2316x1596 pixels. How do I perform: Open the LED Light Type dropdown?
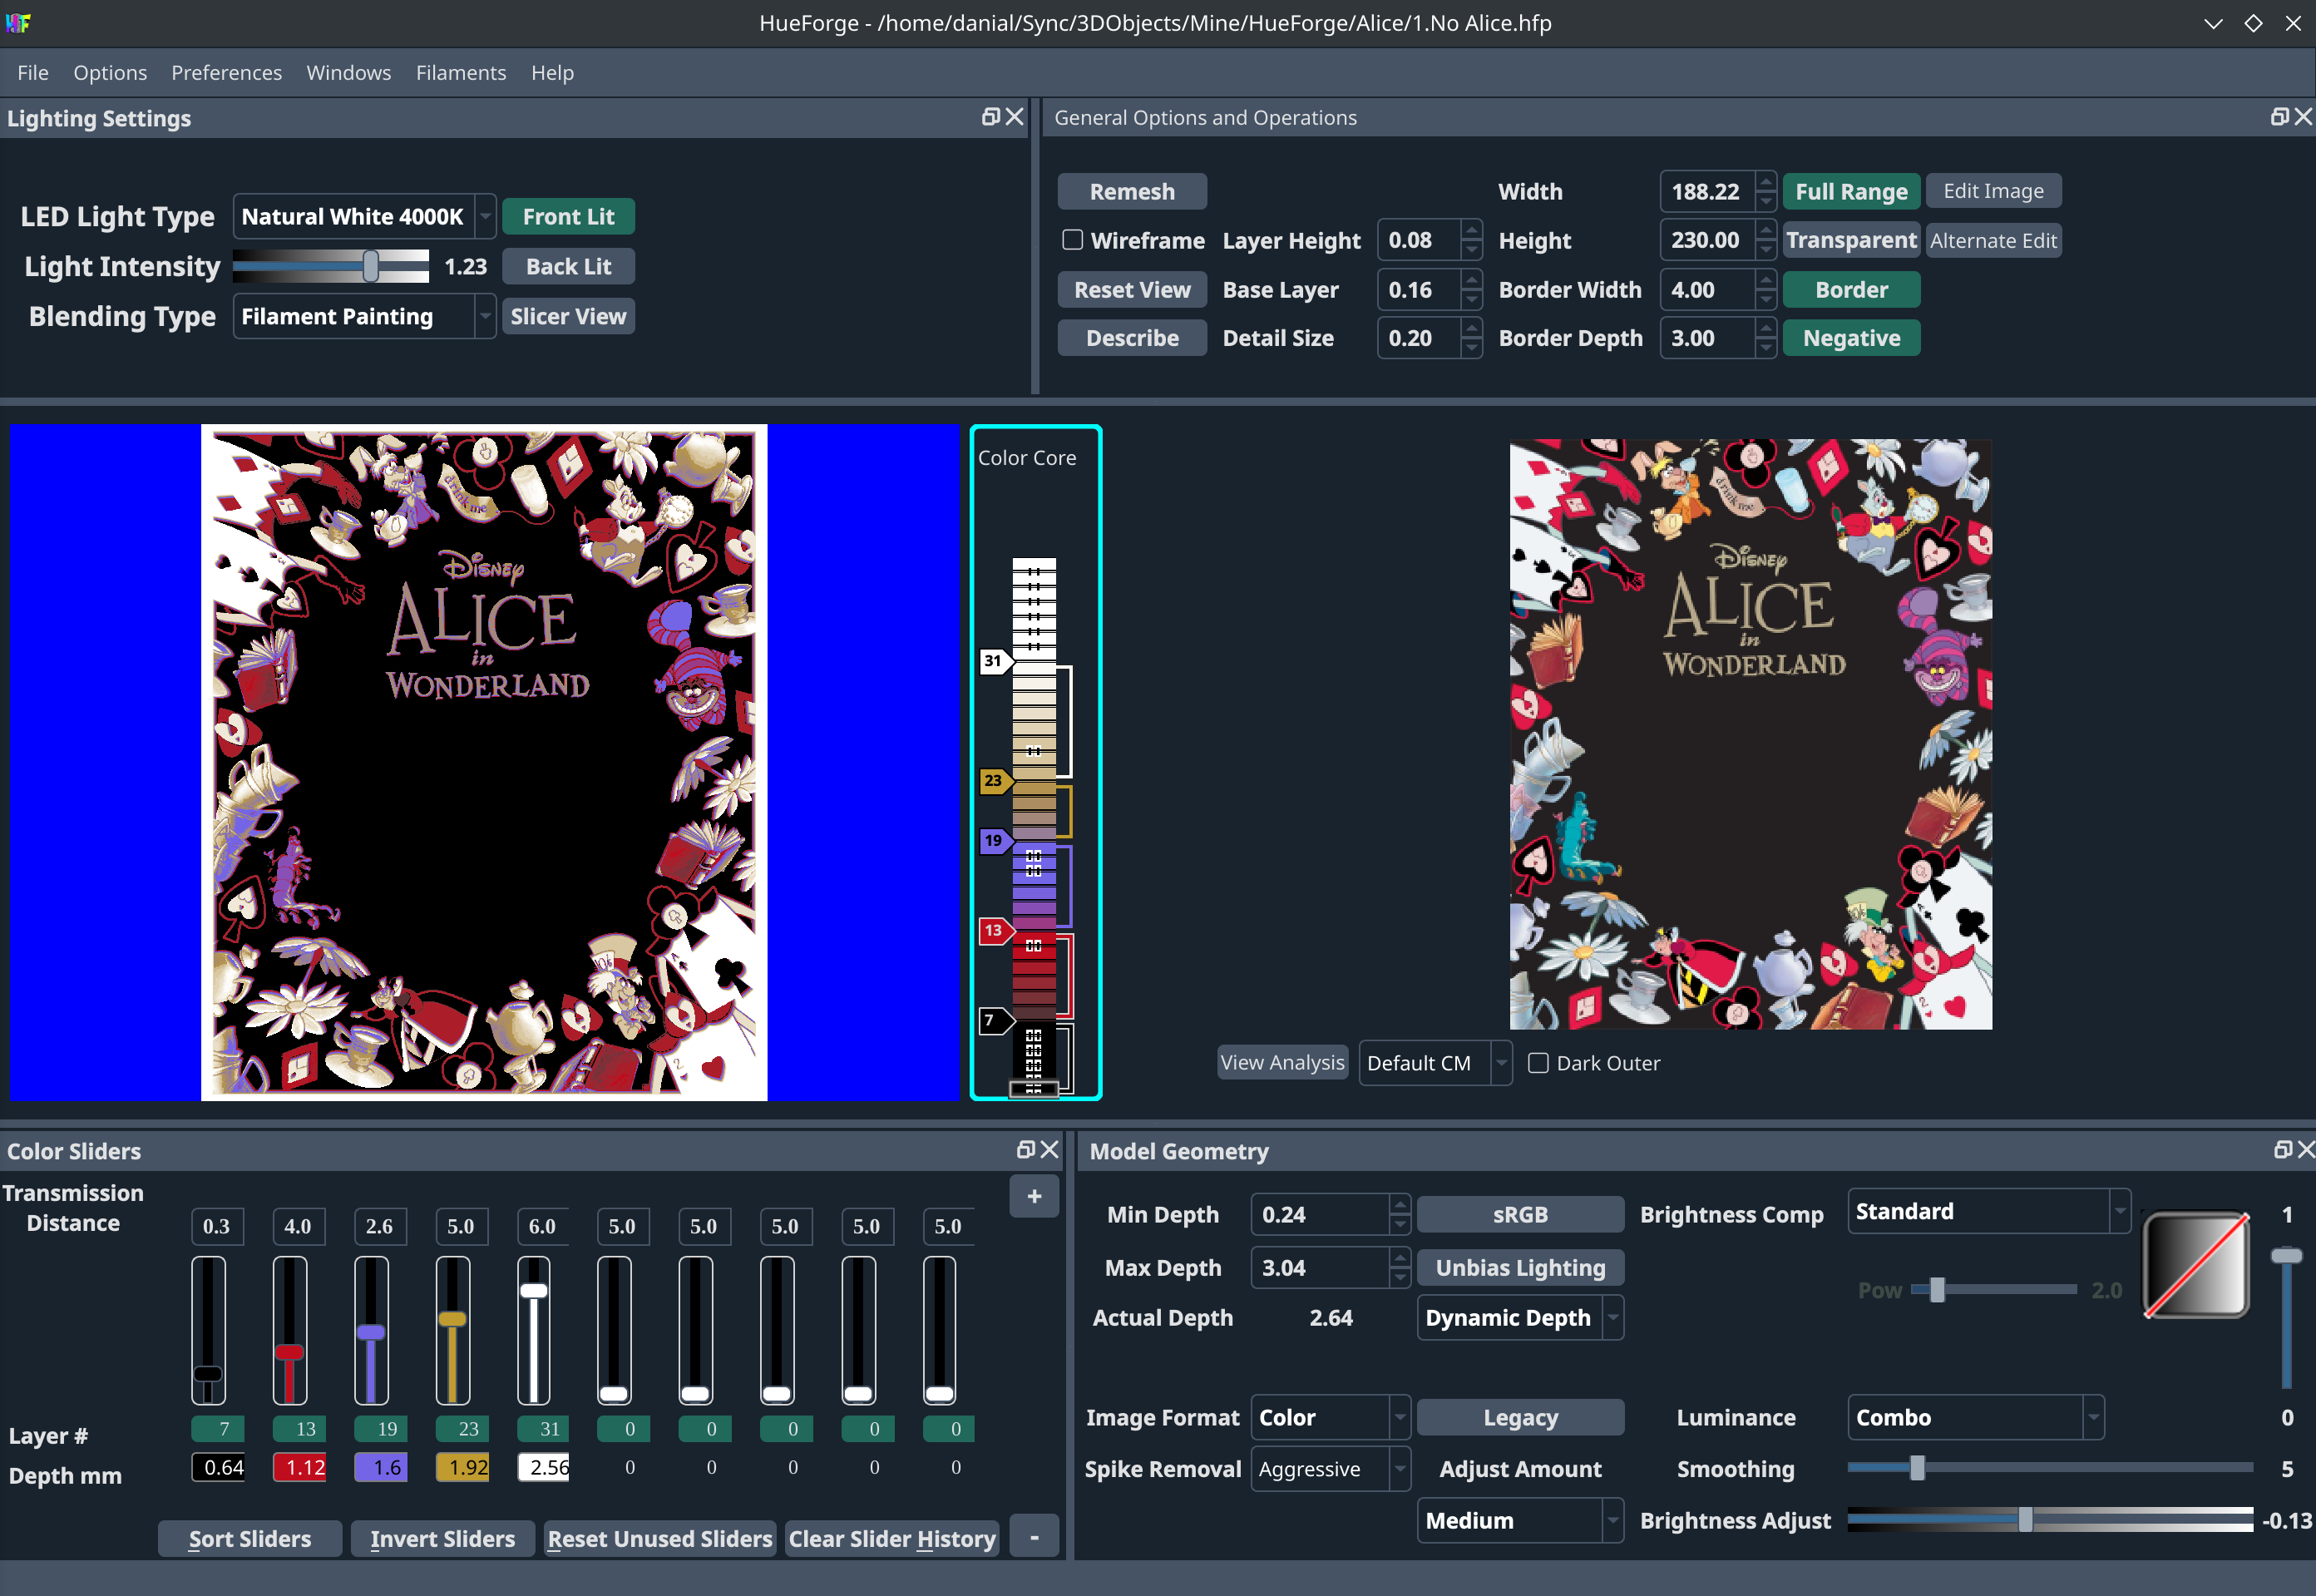[x=365, y=217]
